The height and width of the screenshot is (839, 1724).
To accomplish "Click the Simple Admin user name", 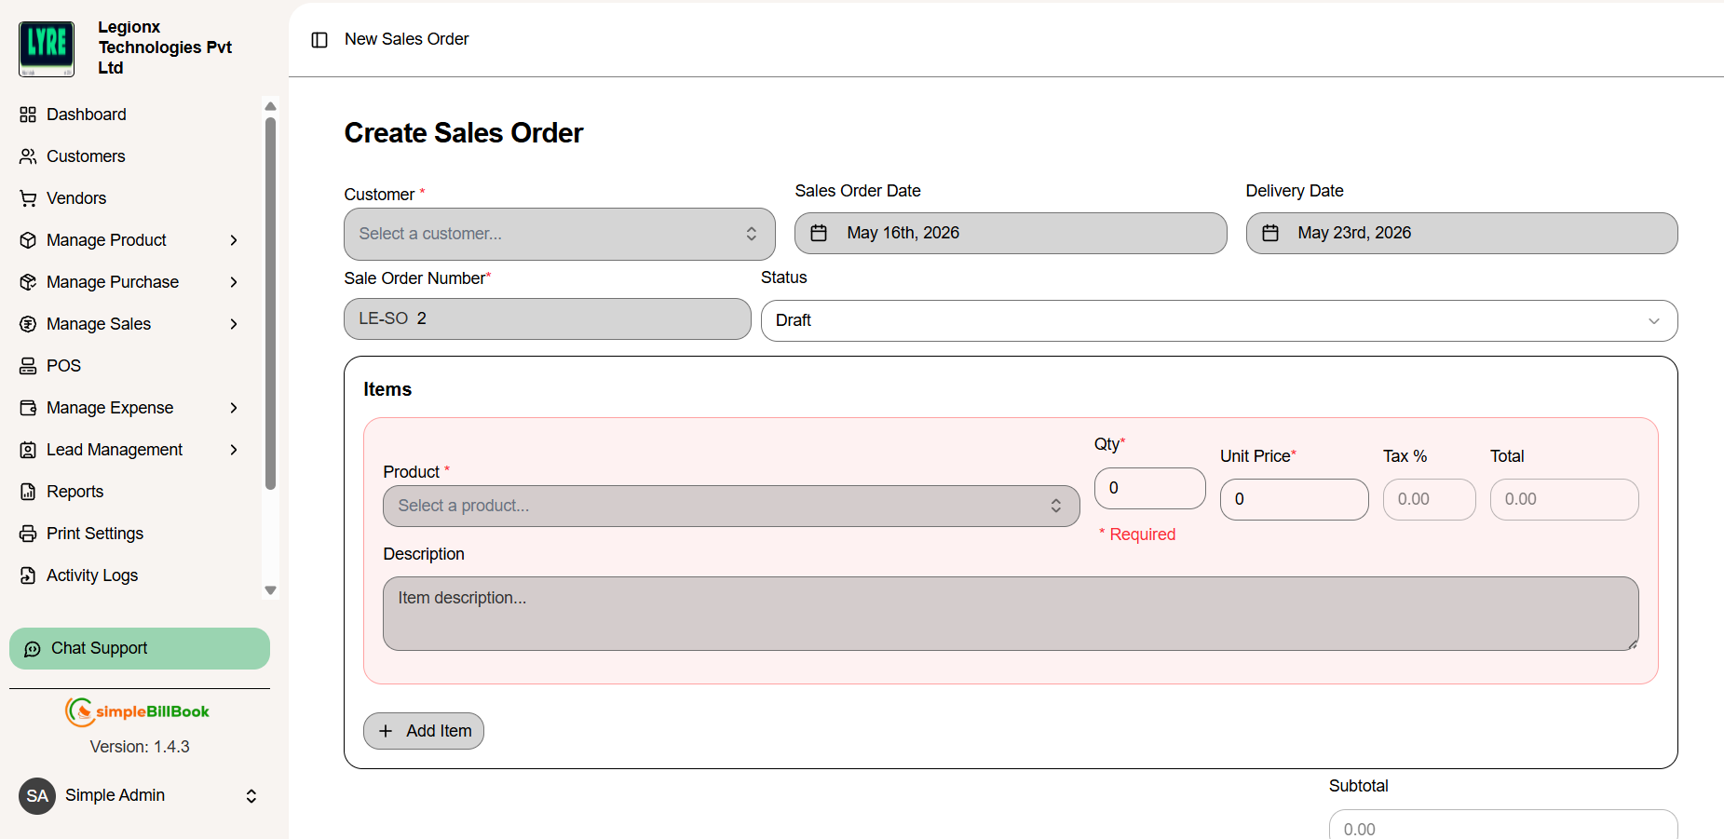I will (x=115, y=795).
